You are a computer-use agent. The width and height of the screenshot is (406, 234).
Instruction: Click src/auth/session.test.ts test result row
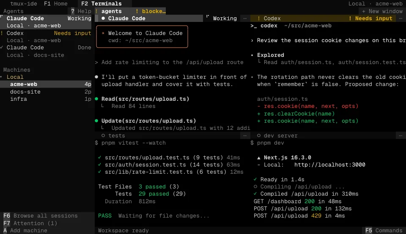169,165
